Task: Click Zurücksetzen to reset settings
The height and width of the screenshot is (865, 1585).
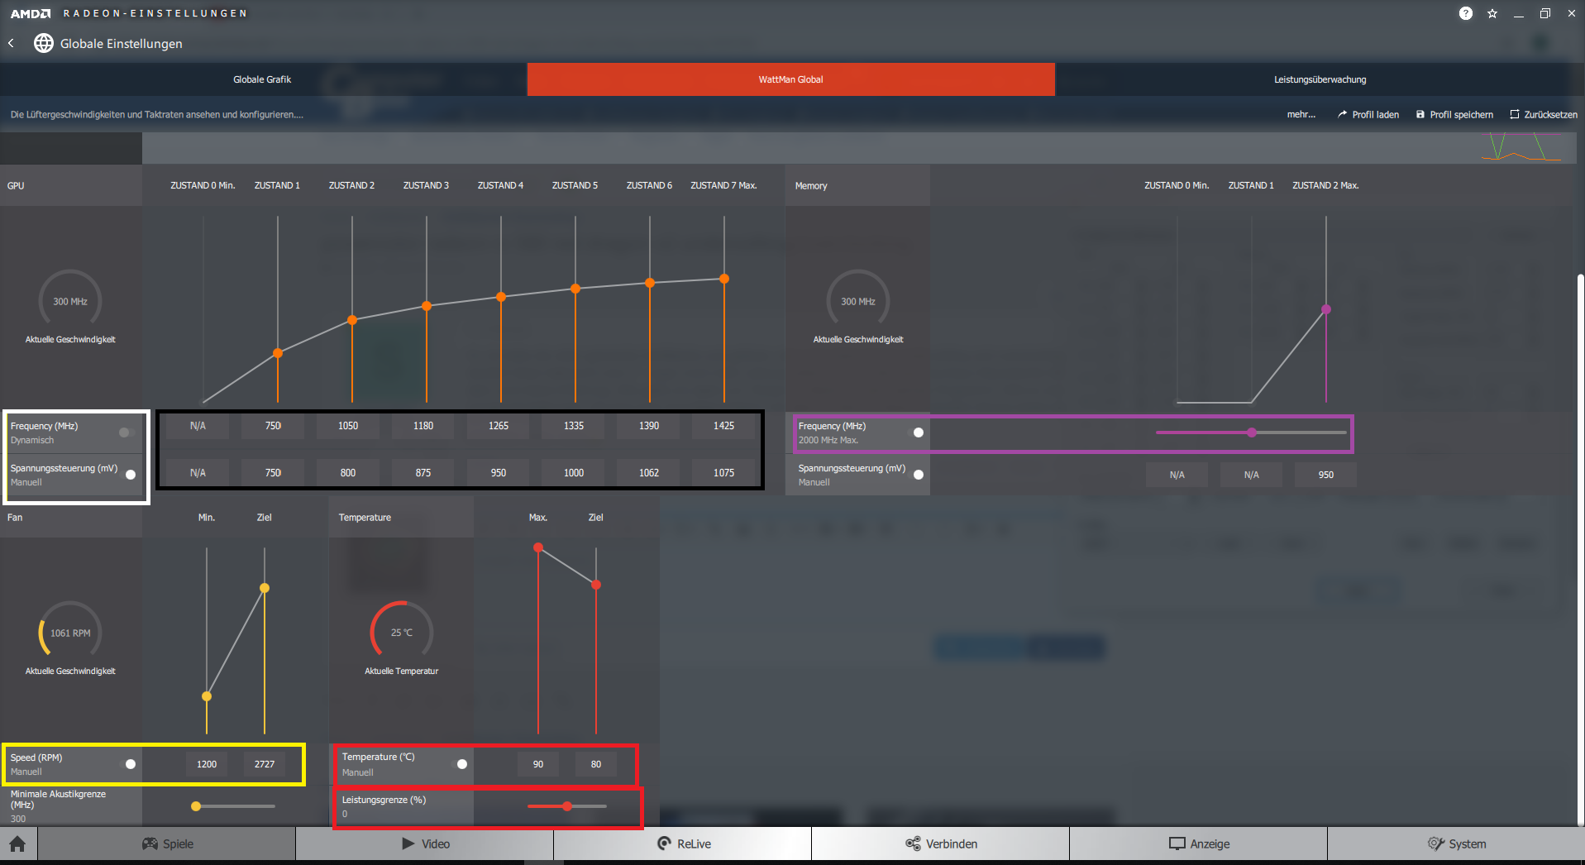Action: click(1544, 114)
